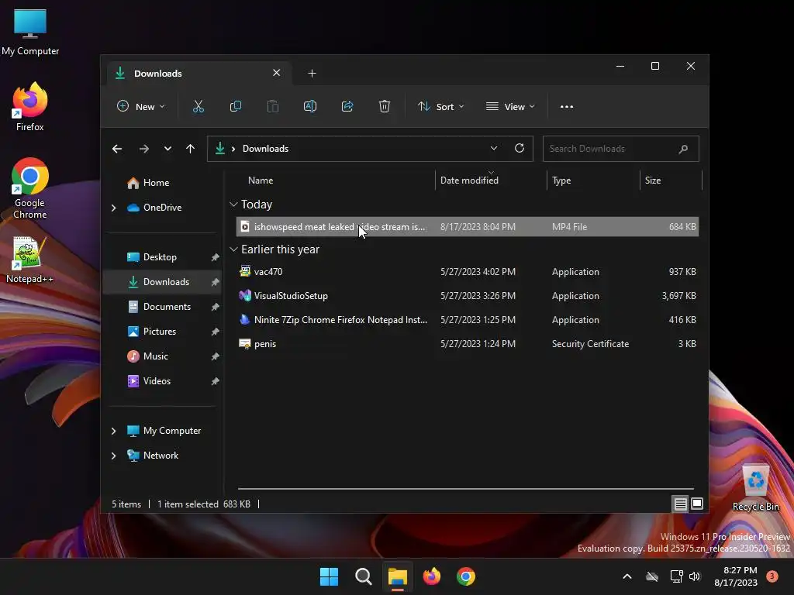Switch to large thumbnails view icon

click(697, 504)
